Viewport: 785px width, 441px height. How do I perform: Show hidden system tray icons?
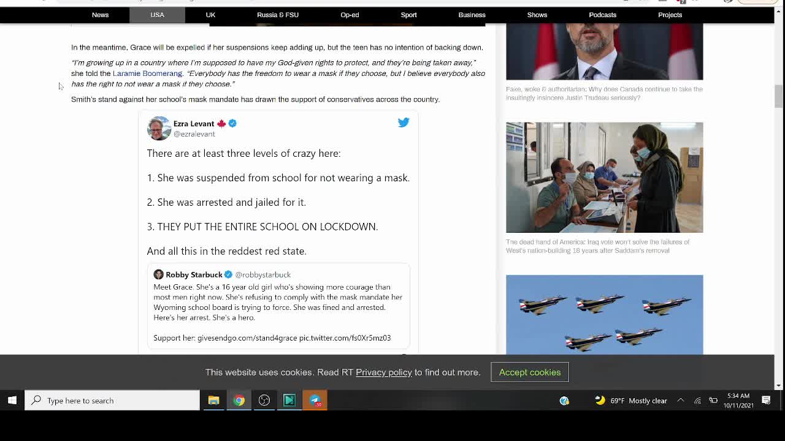[x=681, y=401]
